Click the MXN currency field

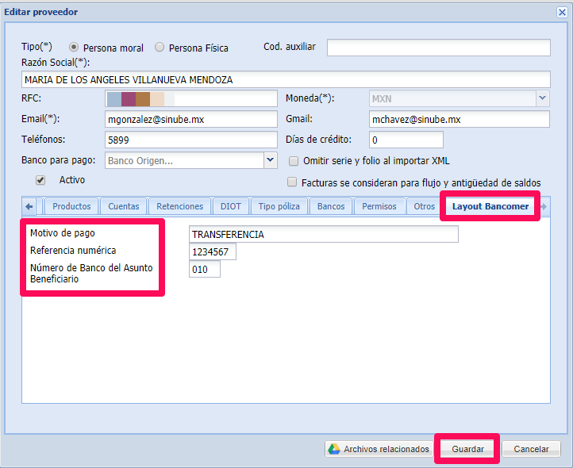click(453, 98)
